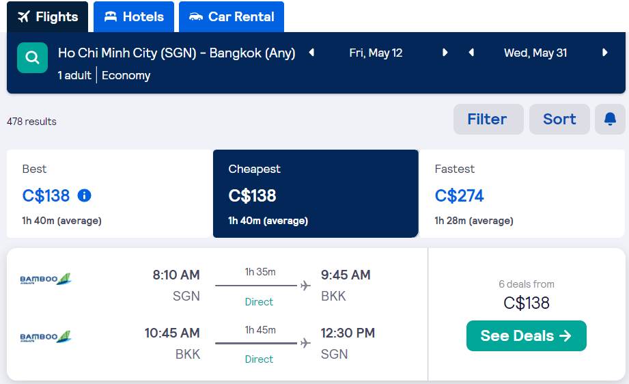The image size is (629, 384).
Task: Click the 1 adult Economy traveler details
Action: (x=104, y=75)
